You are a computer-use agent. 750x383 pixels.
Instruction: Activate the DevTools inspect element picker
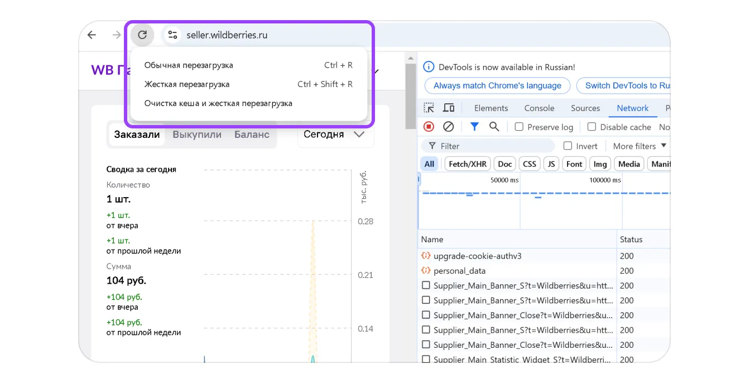tap(429, 108)
